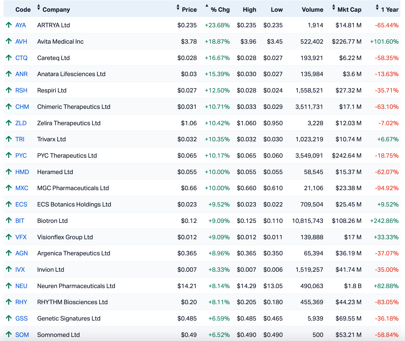Open the BIT stock code link
Image resolution: width=405 pixels, height=341 pixels.
coord(20,221)
